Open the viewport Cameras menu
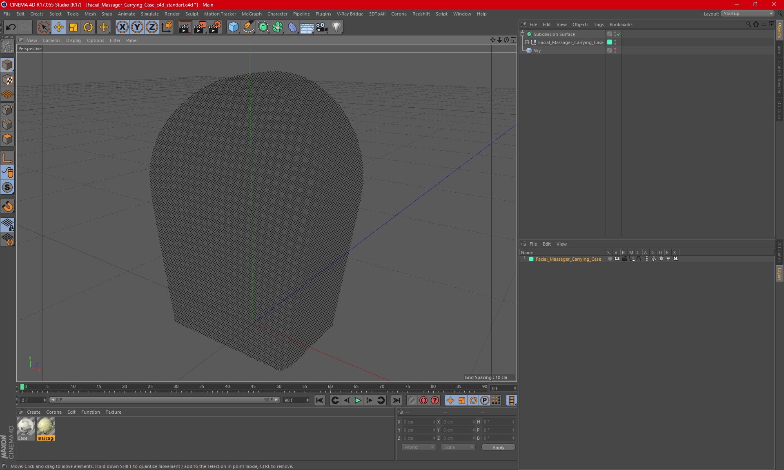This screenshot has width=784, height=470. click(x=51, y=40)
